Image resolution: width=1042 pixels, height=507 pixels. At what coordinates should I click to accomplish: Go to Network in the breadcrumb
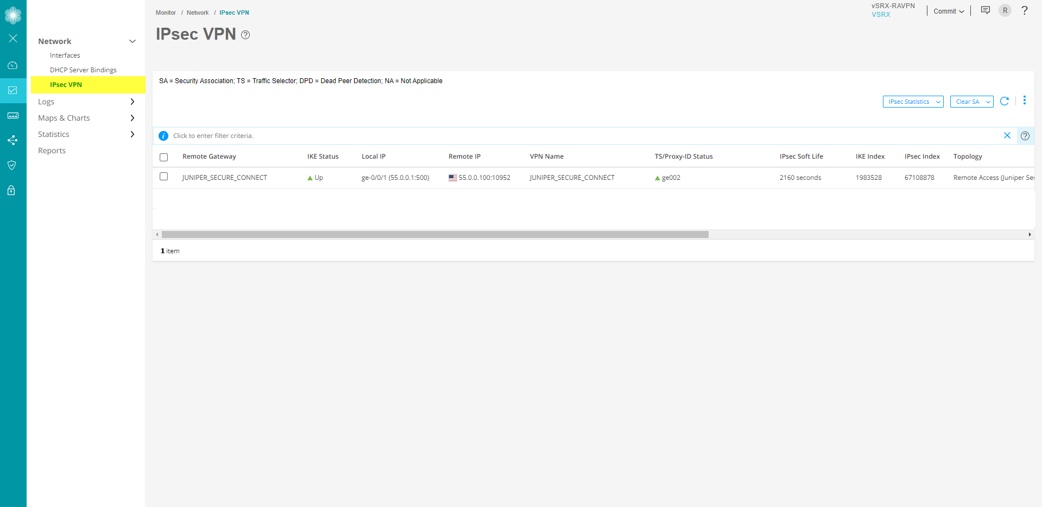pyautogui.click(x=198, y=12)
